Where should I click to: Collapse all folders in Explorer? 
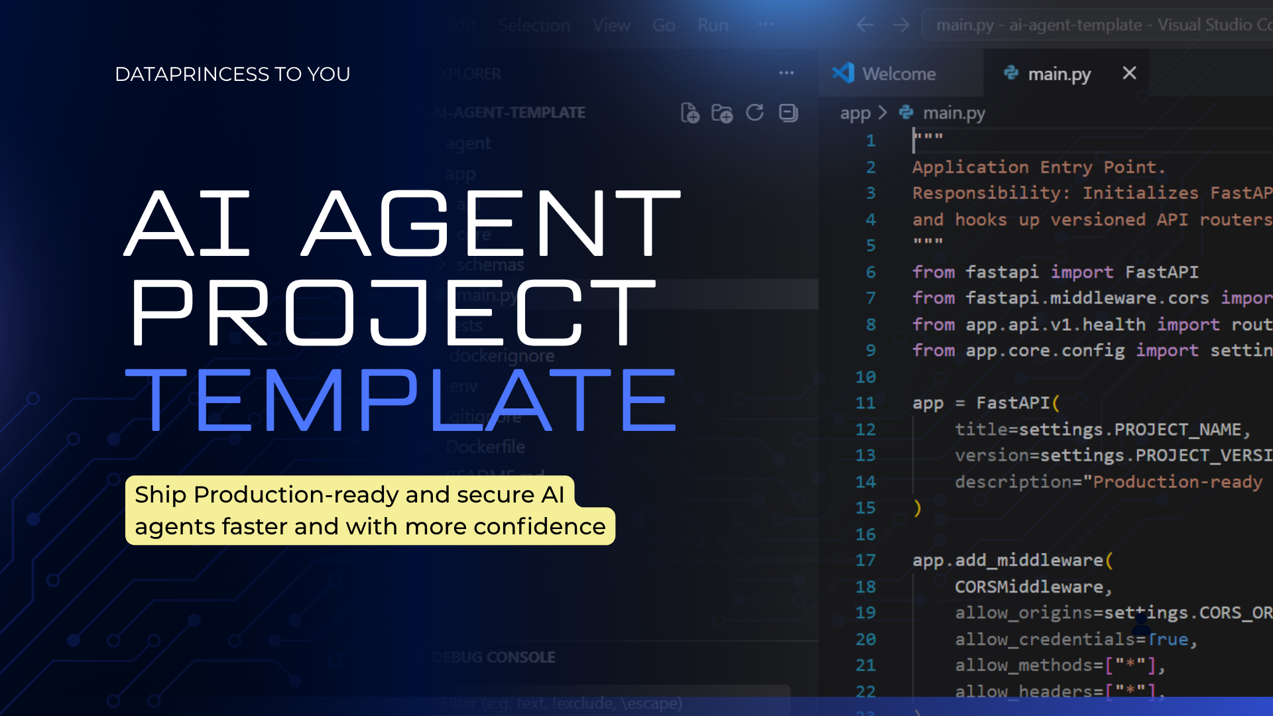(788, 113)
